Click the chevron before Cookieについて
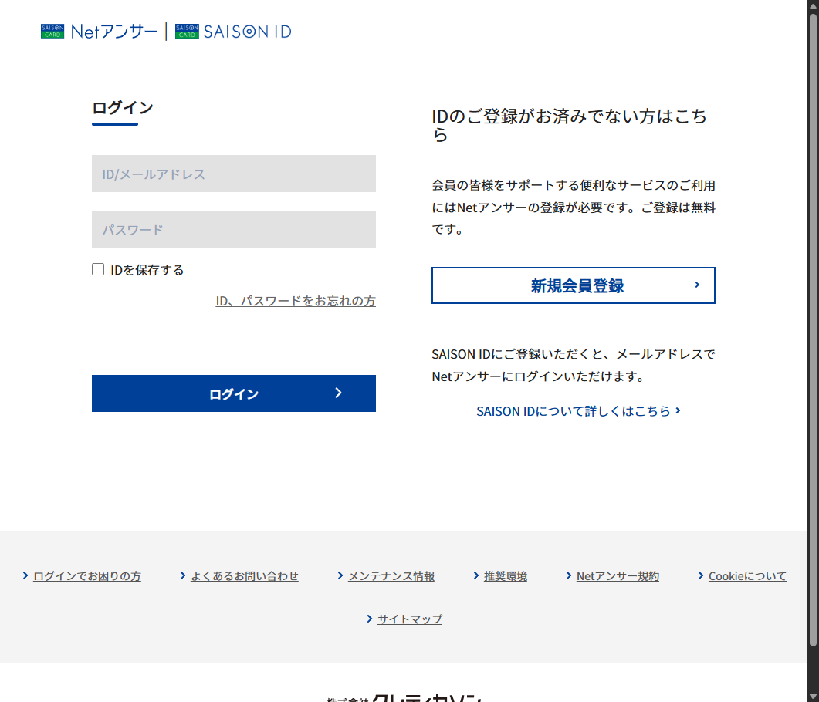This screenshot has width=819, height=702. click(x=700, y=575)
